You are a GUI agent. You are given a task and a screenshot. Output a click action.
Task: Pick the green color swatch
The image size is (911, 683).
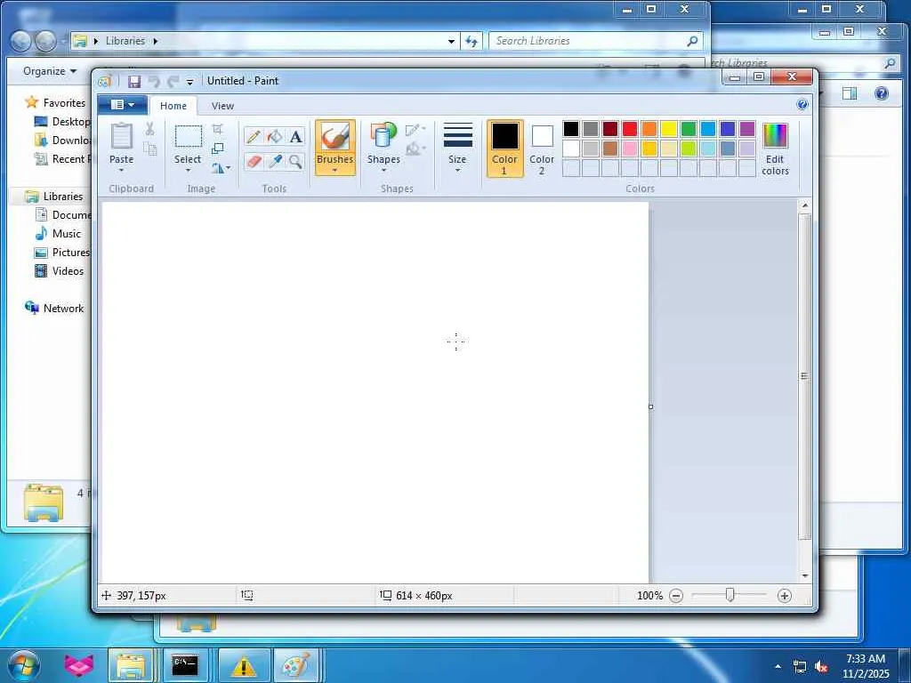pyautogui.click(x=689, y=129)
